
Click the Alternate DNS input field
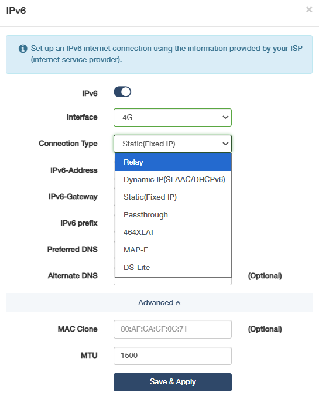point(173,281)
